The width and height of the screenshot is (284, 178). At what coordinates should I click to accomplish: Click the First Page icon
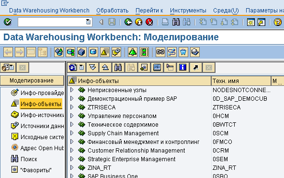(x=203, y=22)
